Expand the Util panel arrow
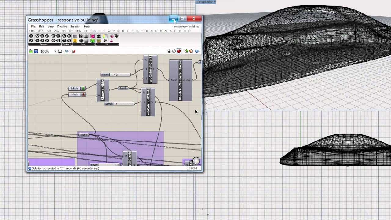Screen dimensions: 391x220 [118, 44]
